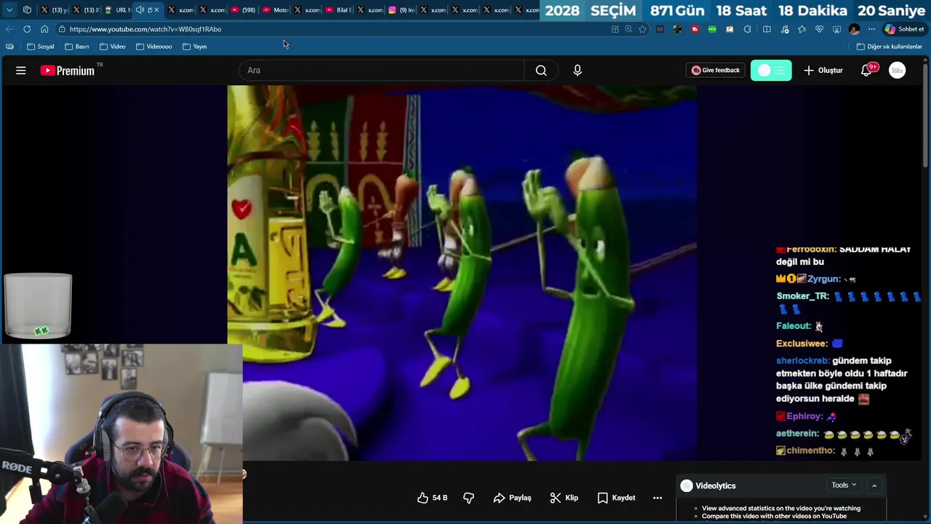Open browser settings three-dot menu
Viewport: 931px width, 524px height.
tap(871, 29)
